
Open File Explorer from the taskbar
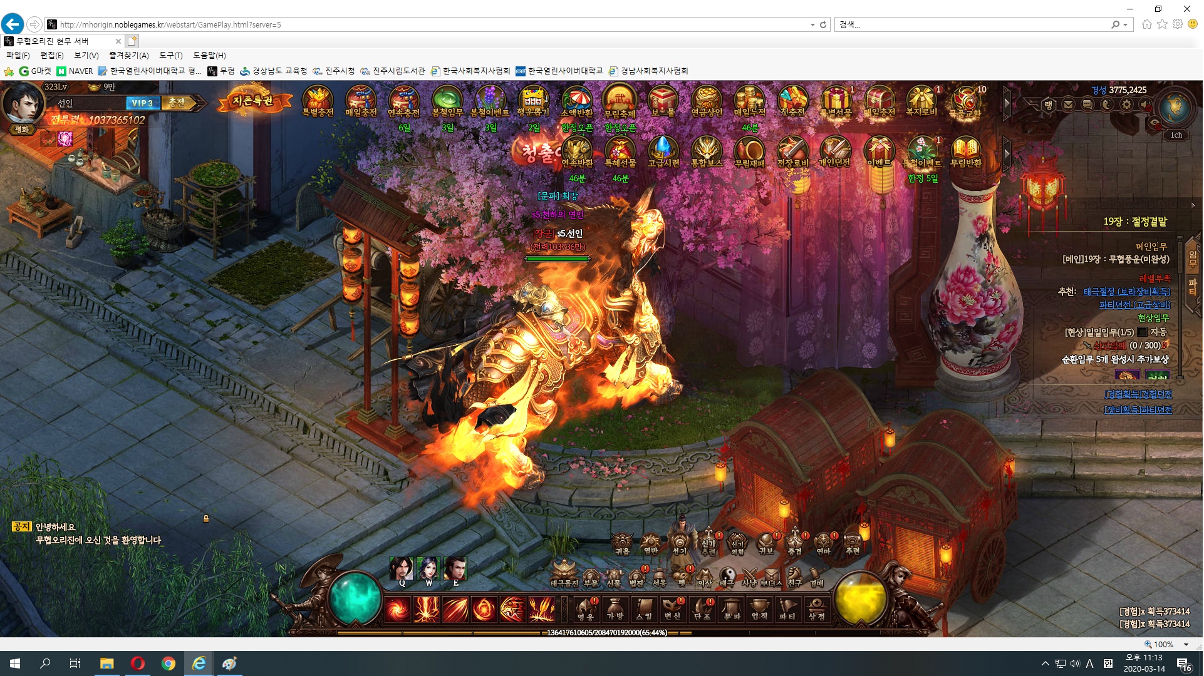point(106,663)
